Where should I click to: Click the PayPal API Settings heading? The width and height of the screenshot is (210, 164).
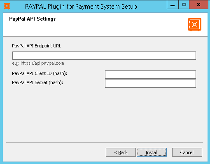click(x=33, y=19)
